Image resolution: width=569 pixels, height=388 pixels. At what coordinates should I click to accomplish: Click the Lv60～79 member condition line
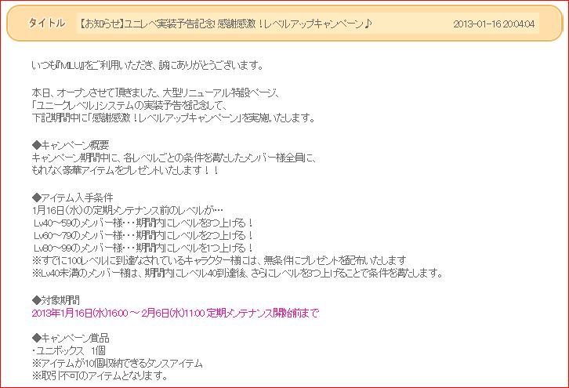pos(142,235)
